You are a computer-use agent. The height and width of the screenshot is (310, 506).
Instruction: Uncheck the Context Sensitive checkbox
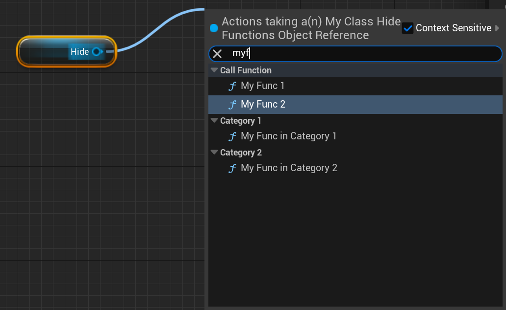pyautogui.click(x=407, y=28)
